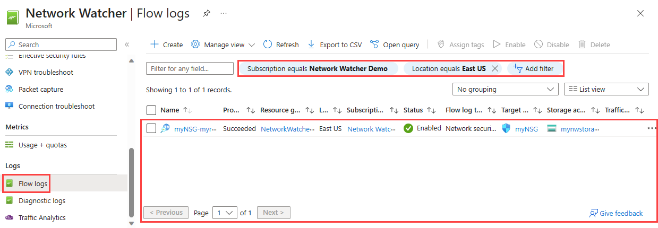Pin the Network Watcher blade
The height and width of the screenshot is (228, 658).
point(206,13)
